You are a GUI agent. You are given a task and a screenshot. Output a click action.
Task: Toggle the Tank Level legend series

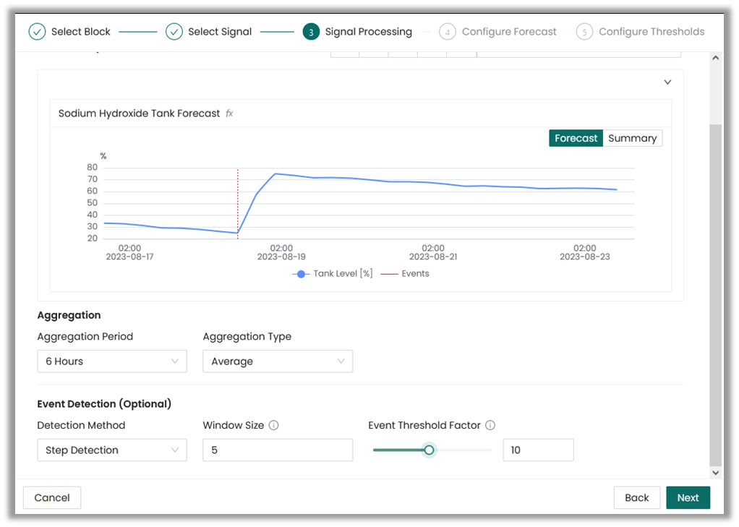[x=333, y=274]
